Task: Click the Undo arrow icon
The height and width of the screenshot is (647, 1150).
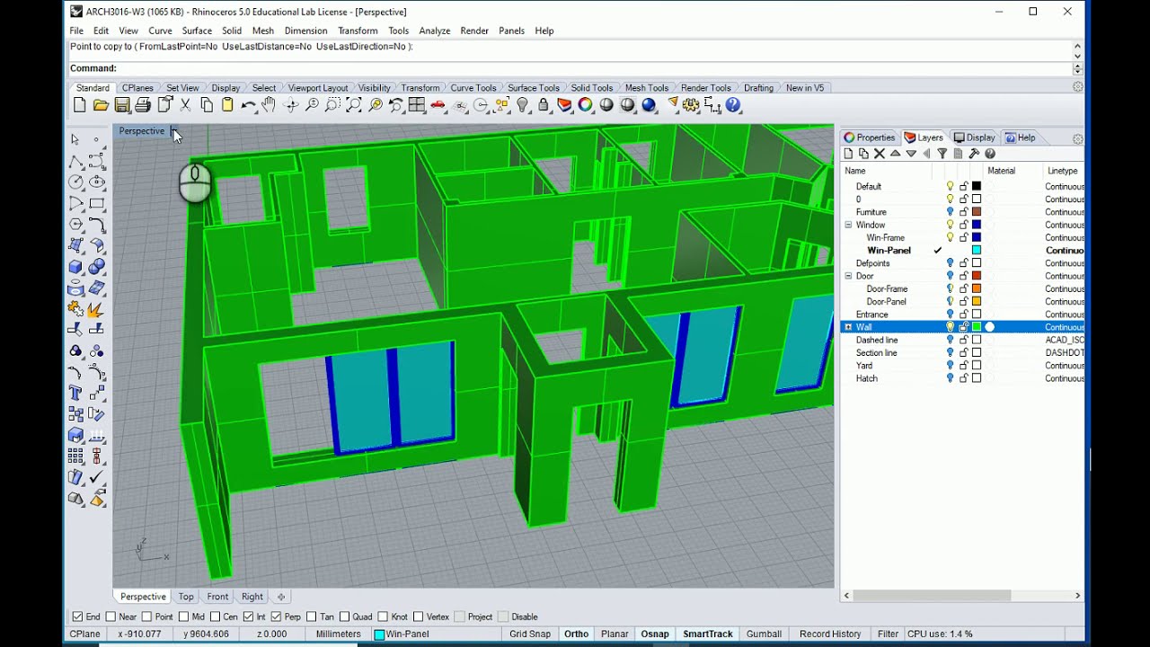Action: [x=249, y=105]
